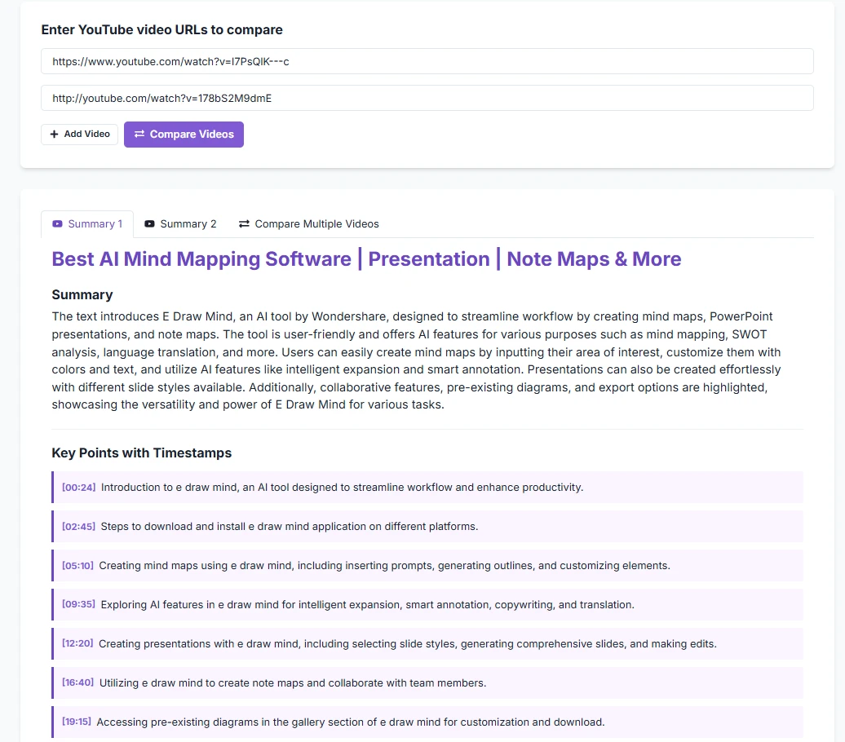Click the 19:15 gallery diagrams timestamp
Image resolution: width=845 pixels, height=742 pixels.
tap(77, 722)
